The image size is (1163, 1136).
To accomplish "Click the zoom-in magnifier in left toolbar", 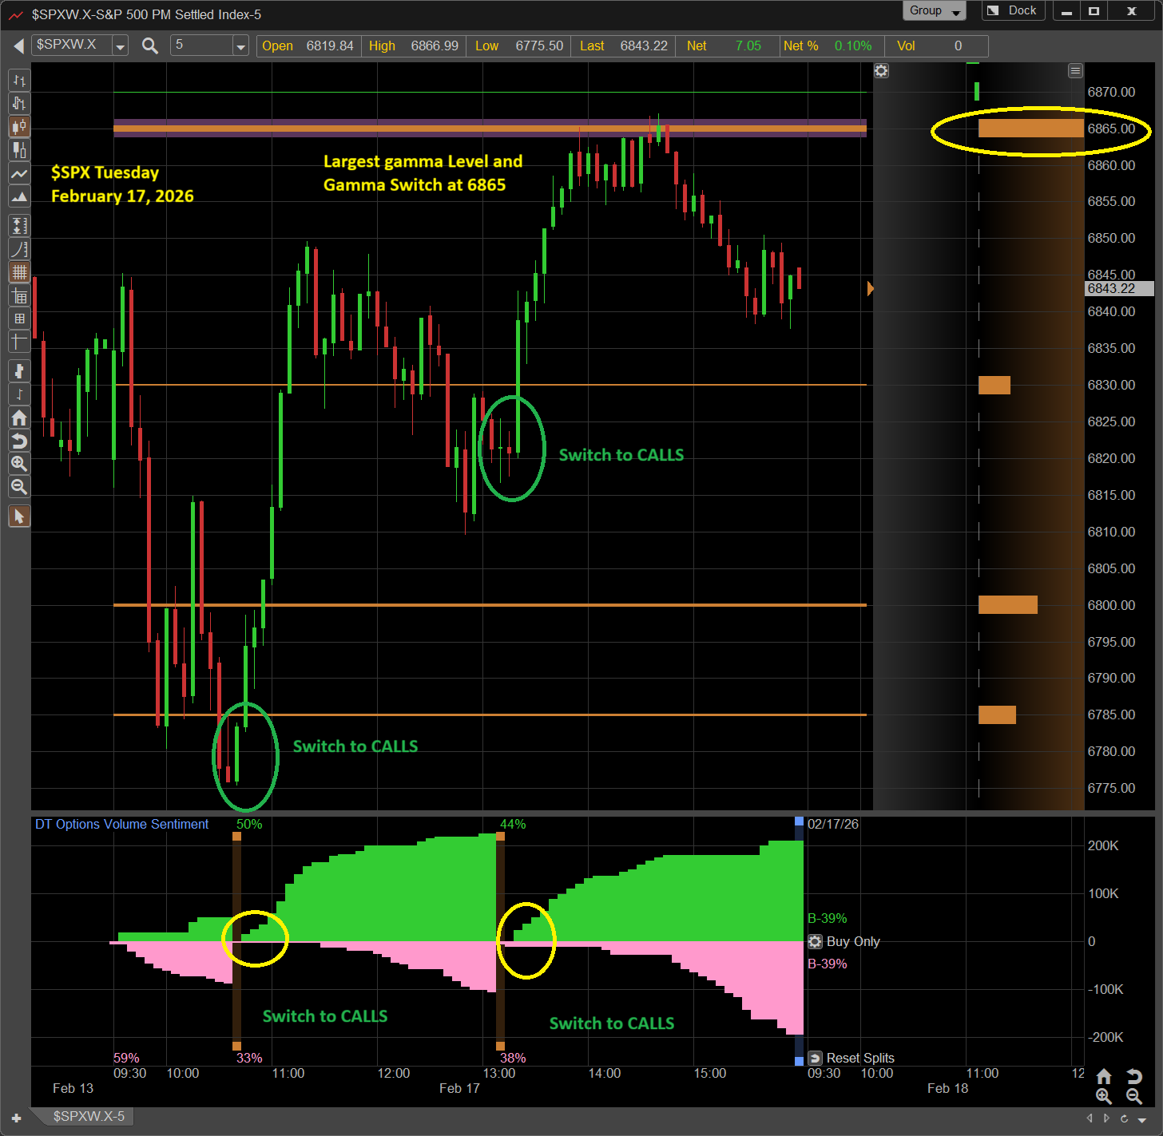I will (x=19, y=464).
